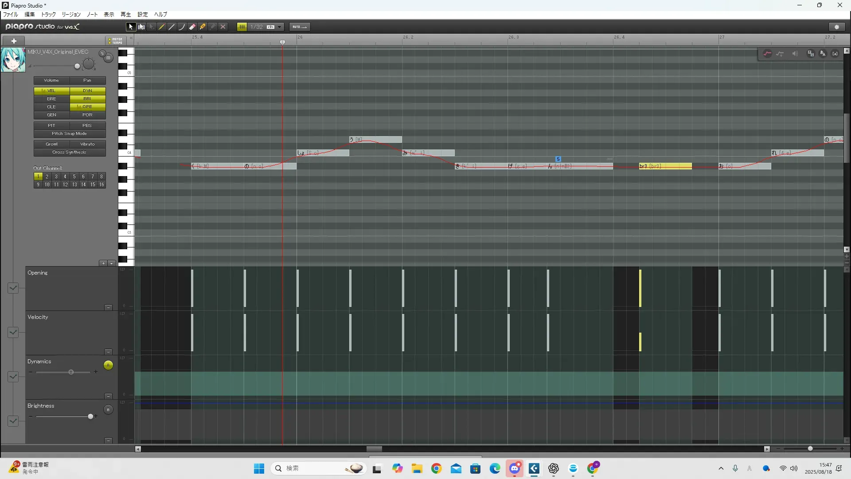Enable output channel 2
851x479 pixels.
(47, 177)
